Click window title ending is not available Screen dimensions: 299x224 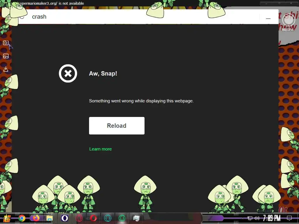click(51, 3)
